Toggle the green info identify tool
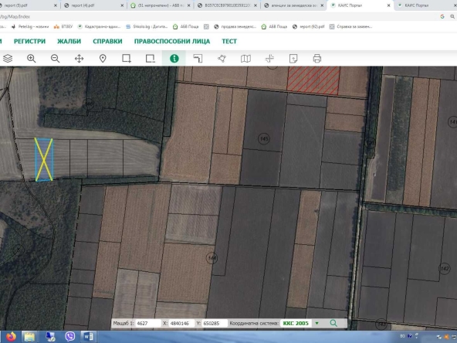Image resolution: width=457 pixels, height=343 pixels. coord(174,59)
